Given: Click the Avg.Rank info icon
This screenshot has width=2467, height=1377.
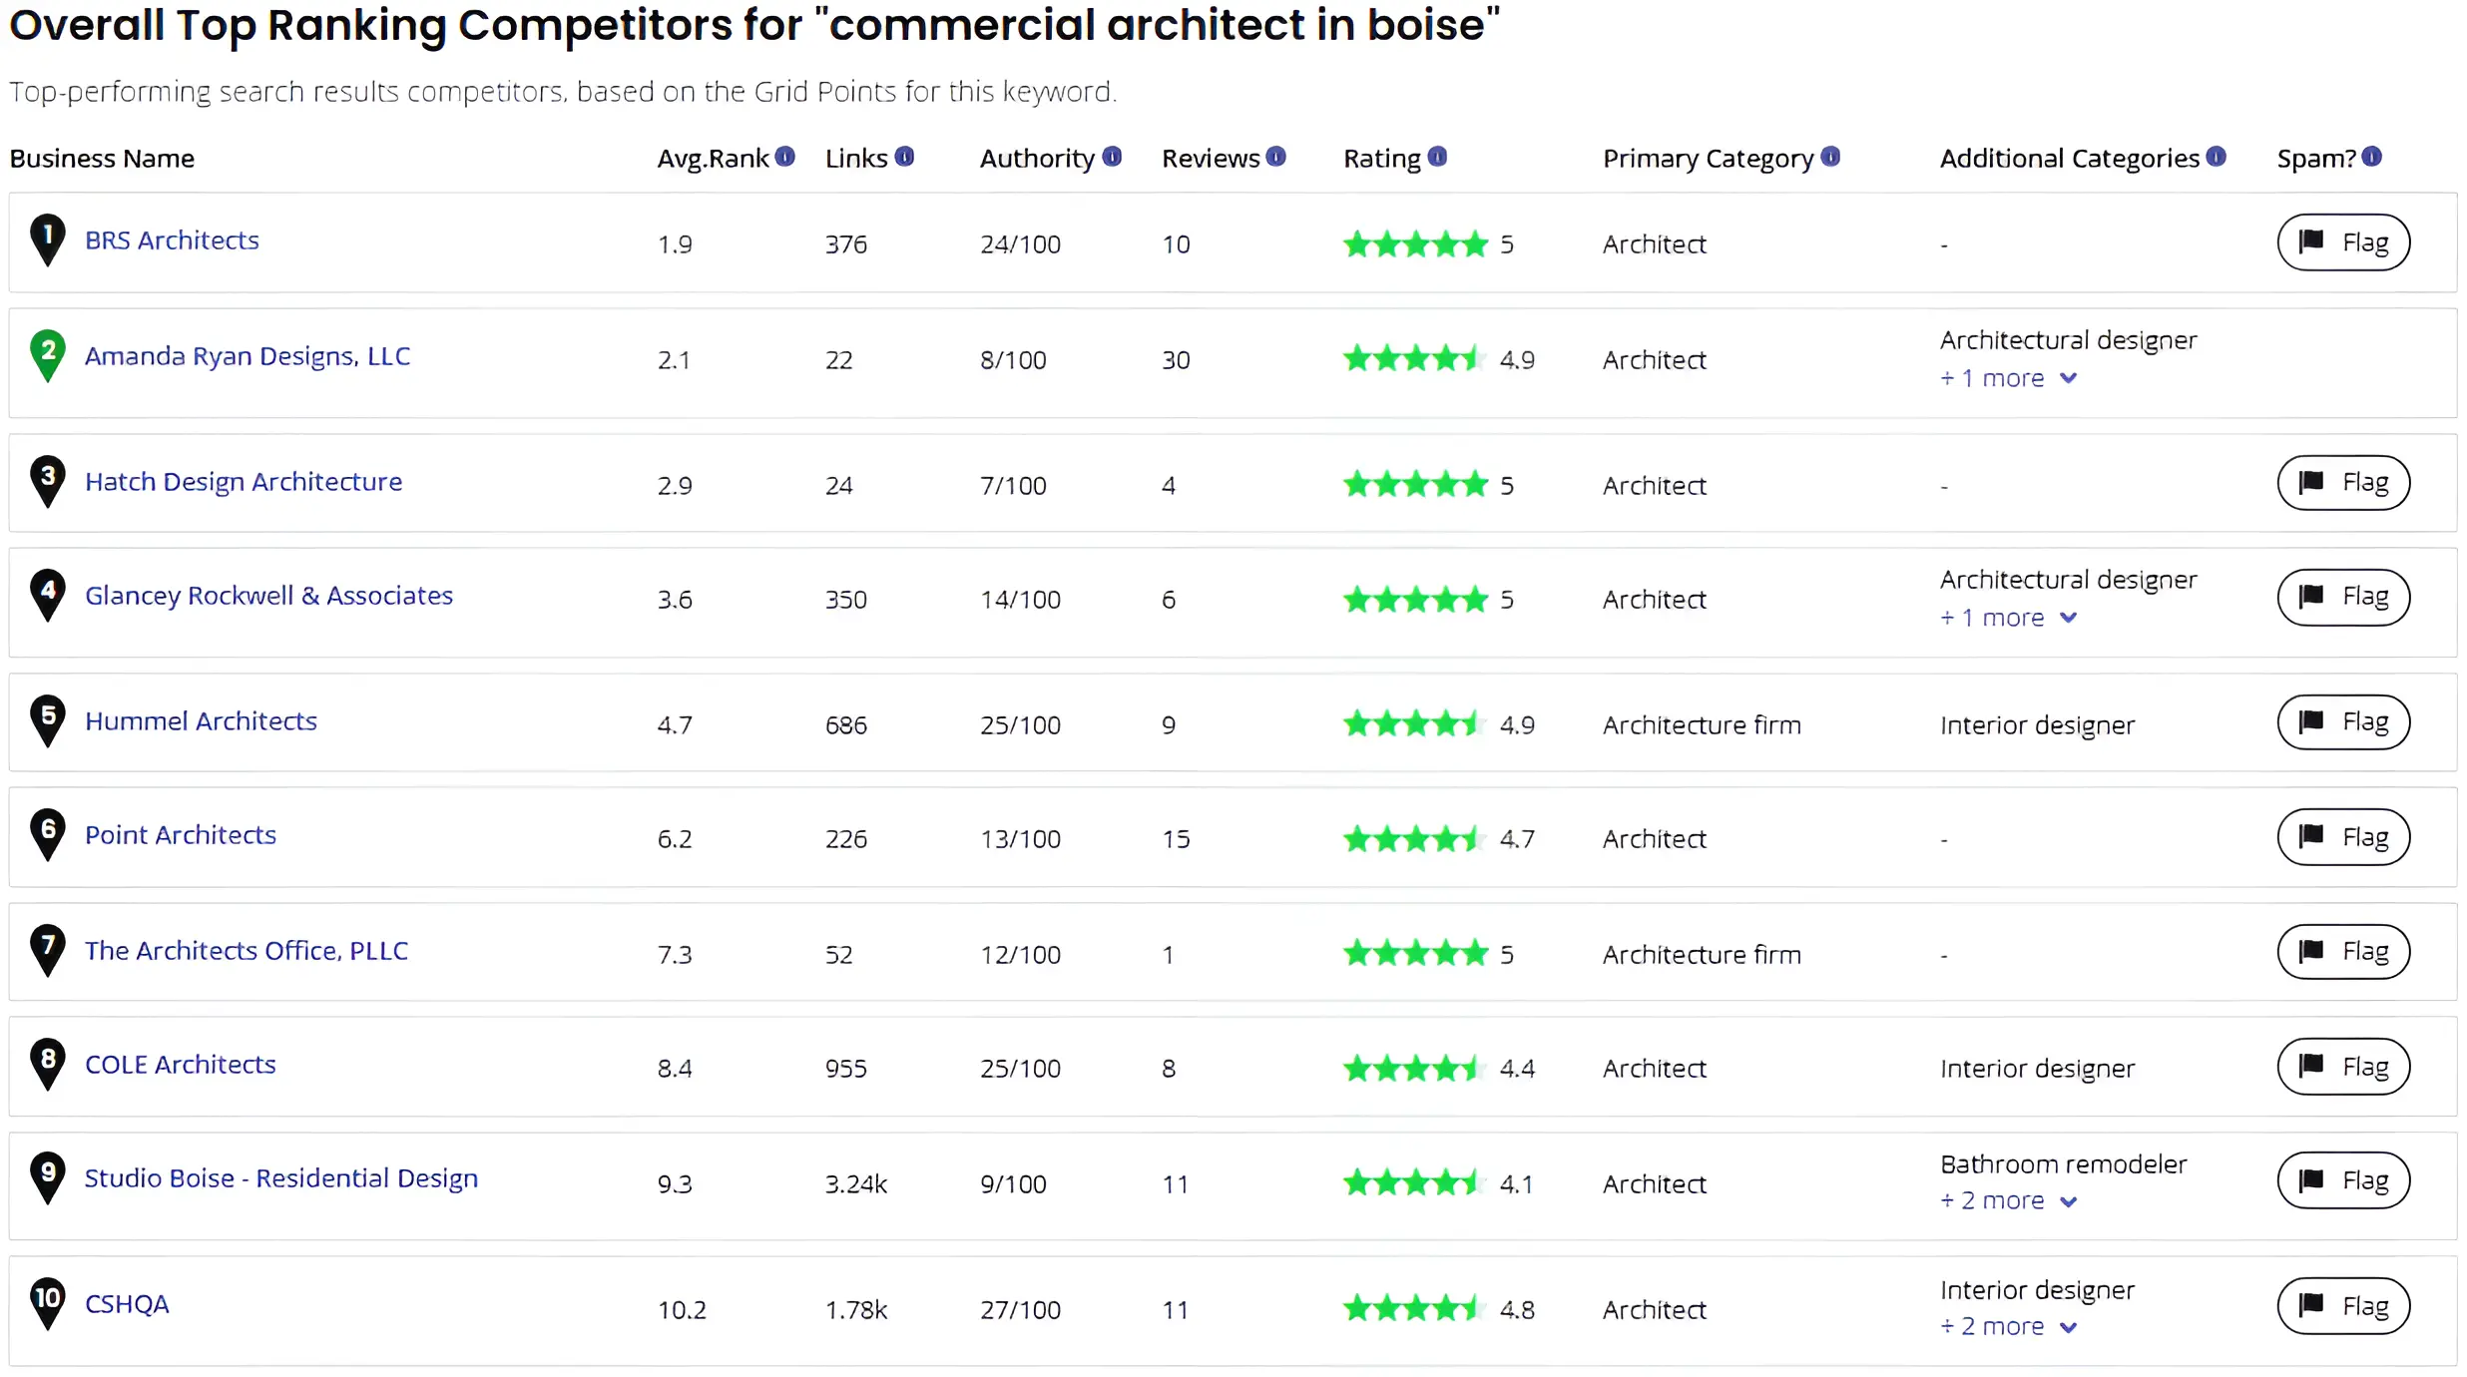Looking at the screenshot, I should (785, 157).
